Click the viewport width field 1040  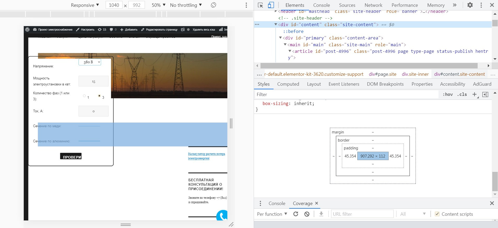pos(114,5)
